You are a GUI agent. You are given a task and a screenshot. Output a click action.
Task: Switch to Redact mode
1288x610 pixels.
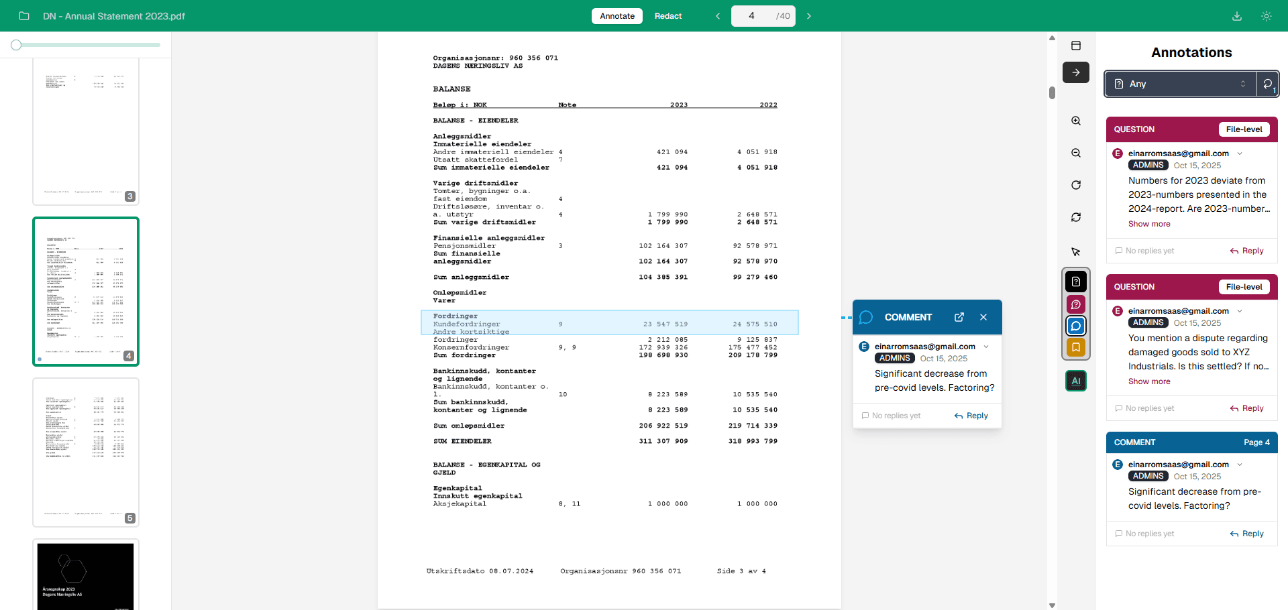(x=668, y=16)
